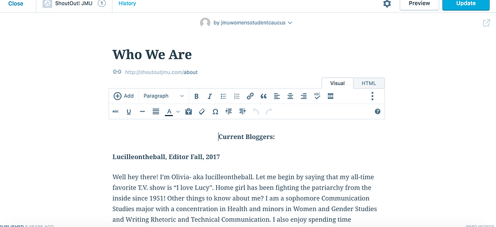
Task: Decrease the paragraph indent
Action: tap(229, 111)
